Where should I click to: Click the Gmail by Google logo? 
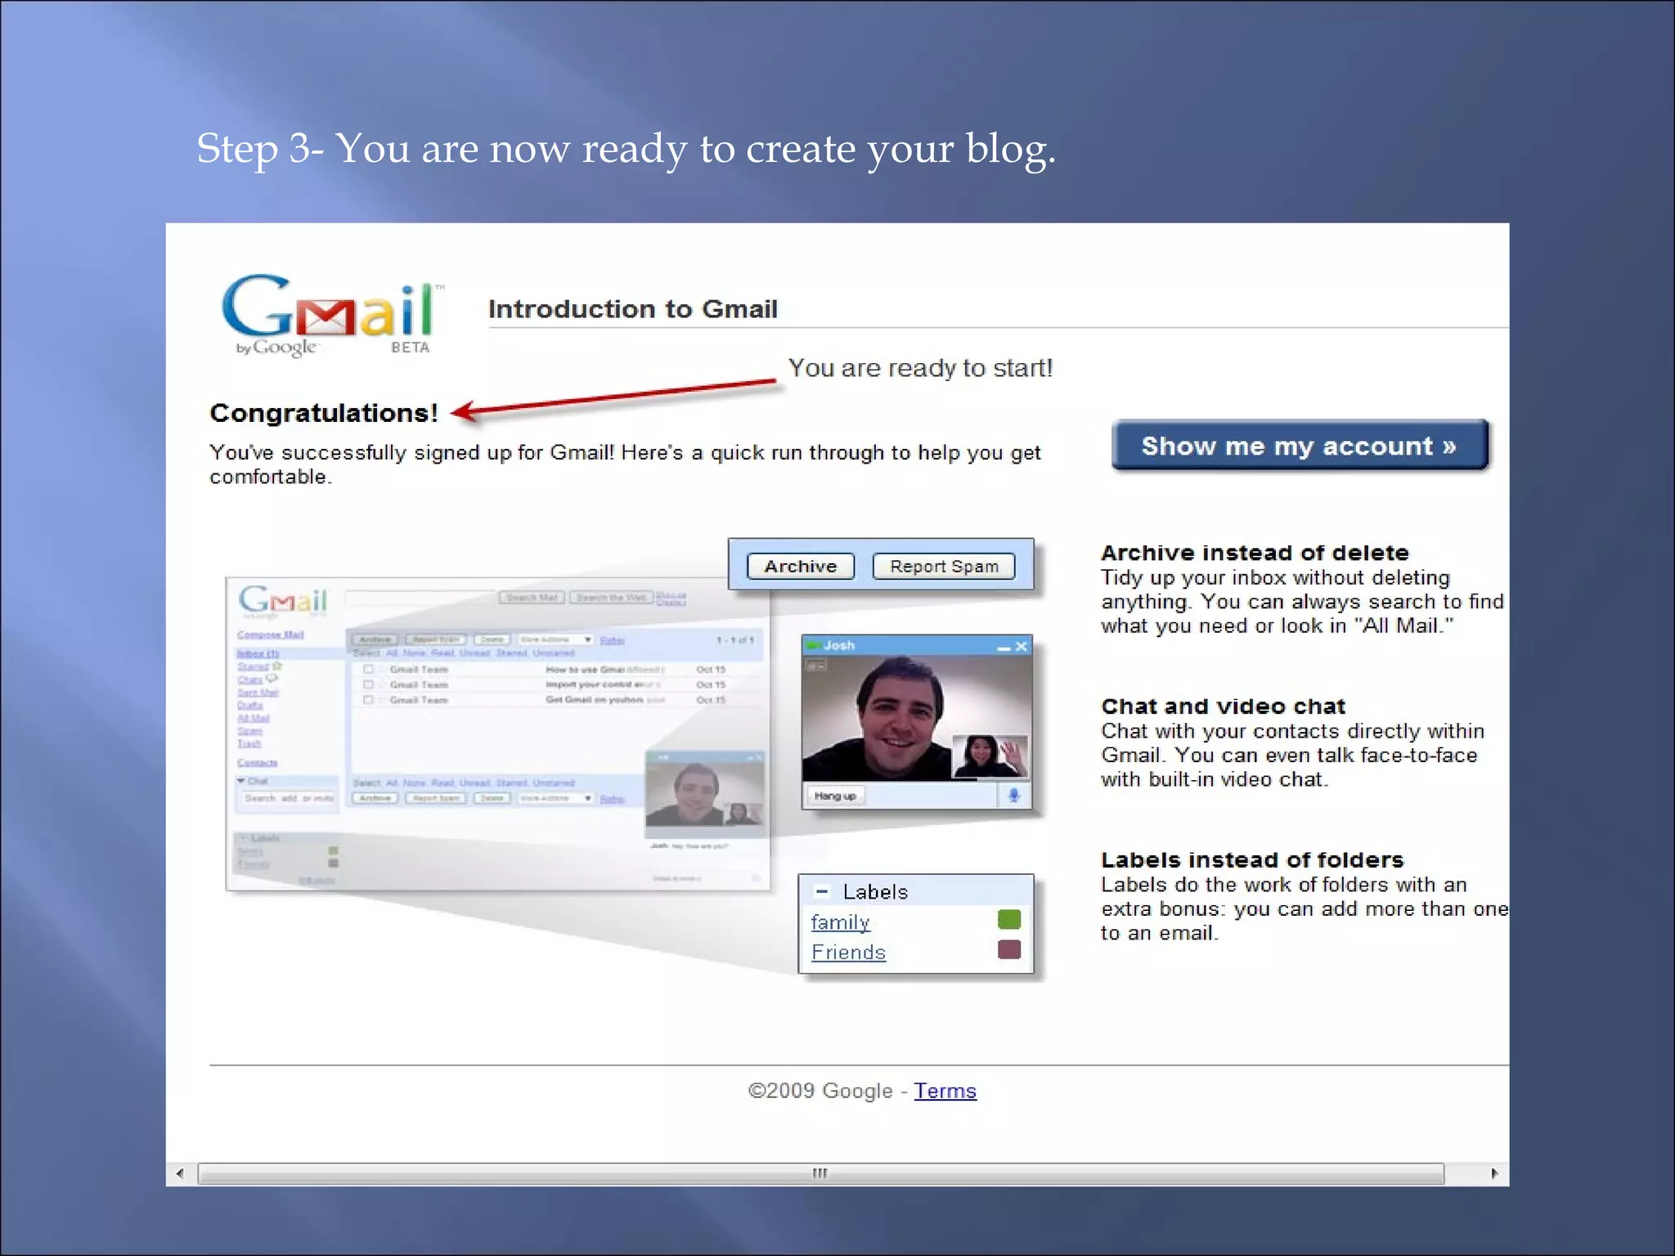tap(333, 316)
